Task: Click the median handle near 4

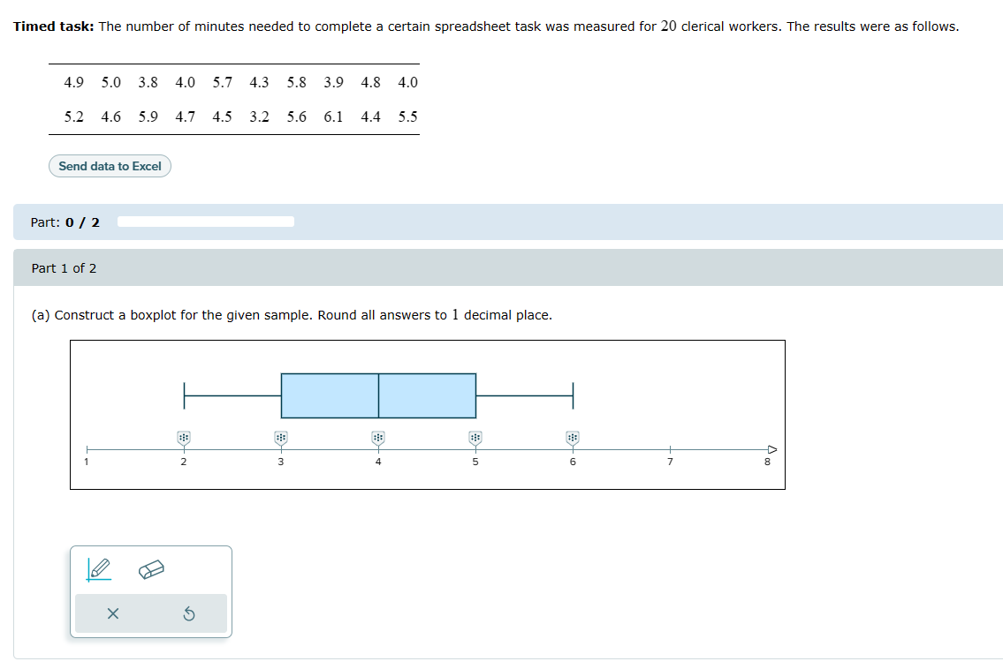Action: tap(378, 437)
